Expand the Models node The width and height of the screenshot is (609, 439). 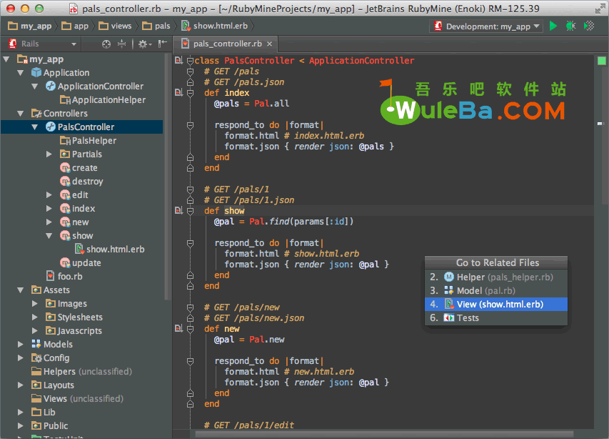[21, 344]
